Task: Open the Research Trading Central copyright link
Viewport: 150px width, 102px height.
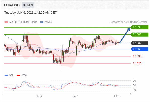Action: 128,22
